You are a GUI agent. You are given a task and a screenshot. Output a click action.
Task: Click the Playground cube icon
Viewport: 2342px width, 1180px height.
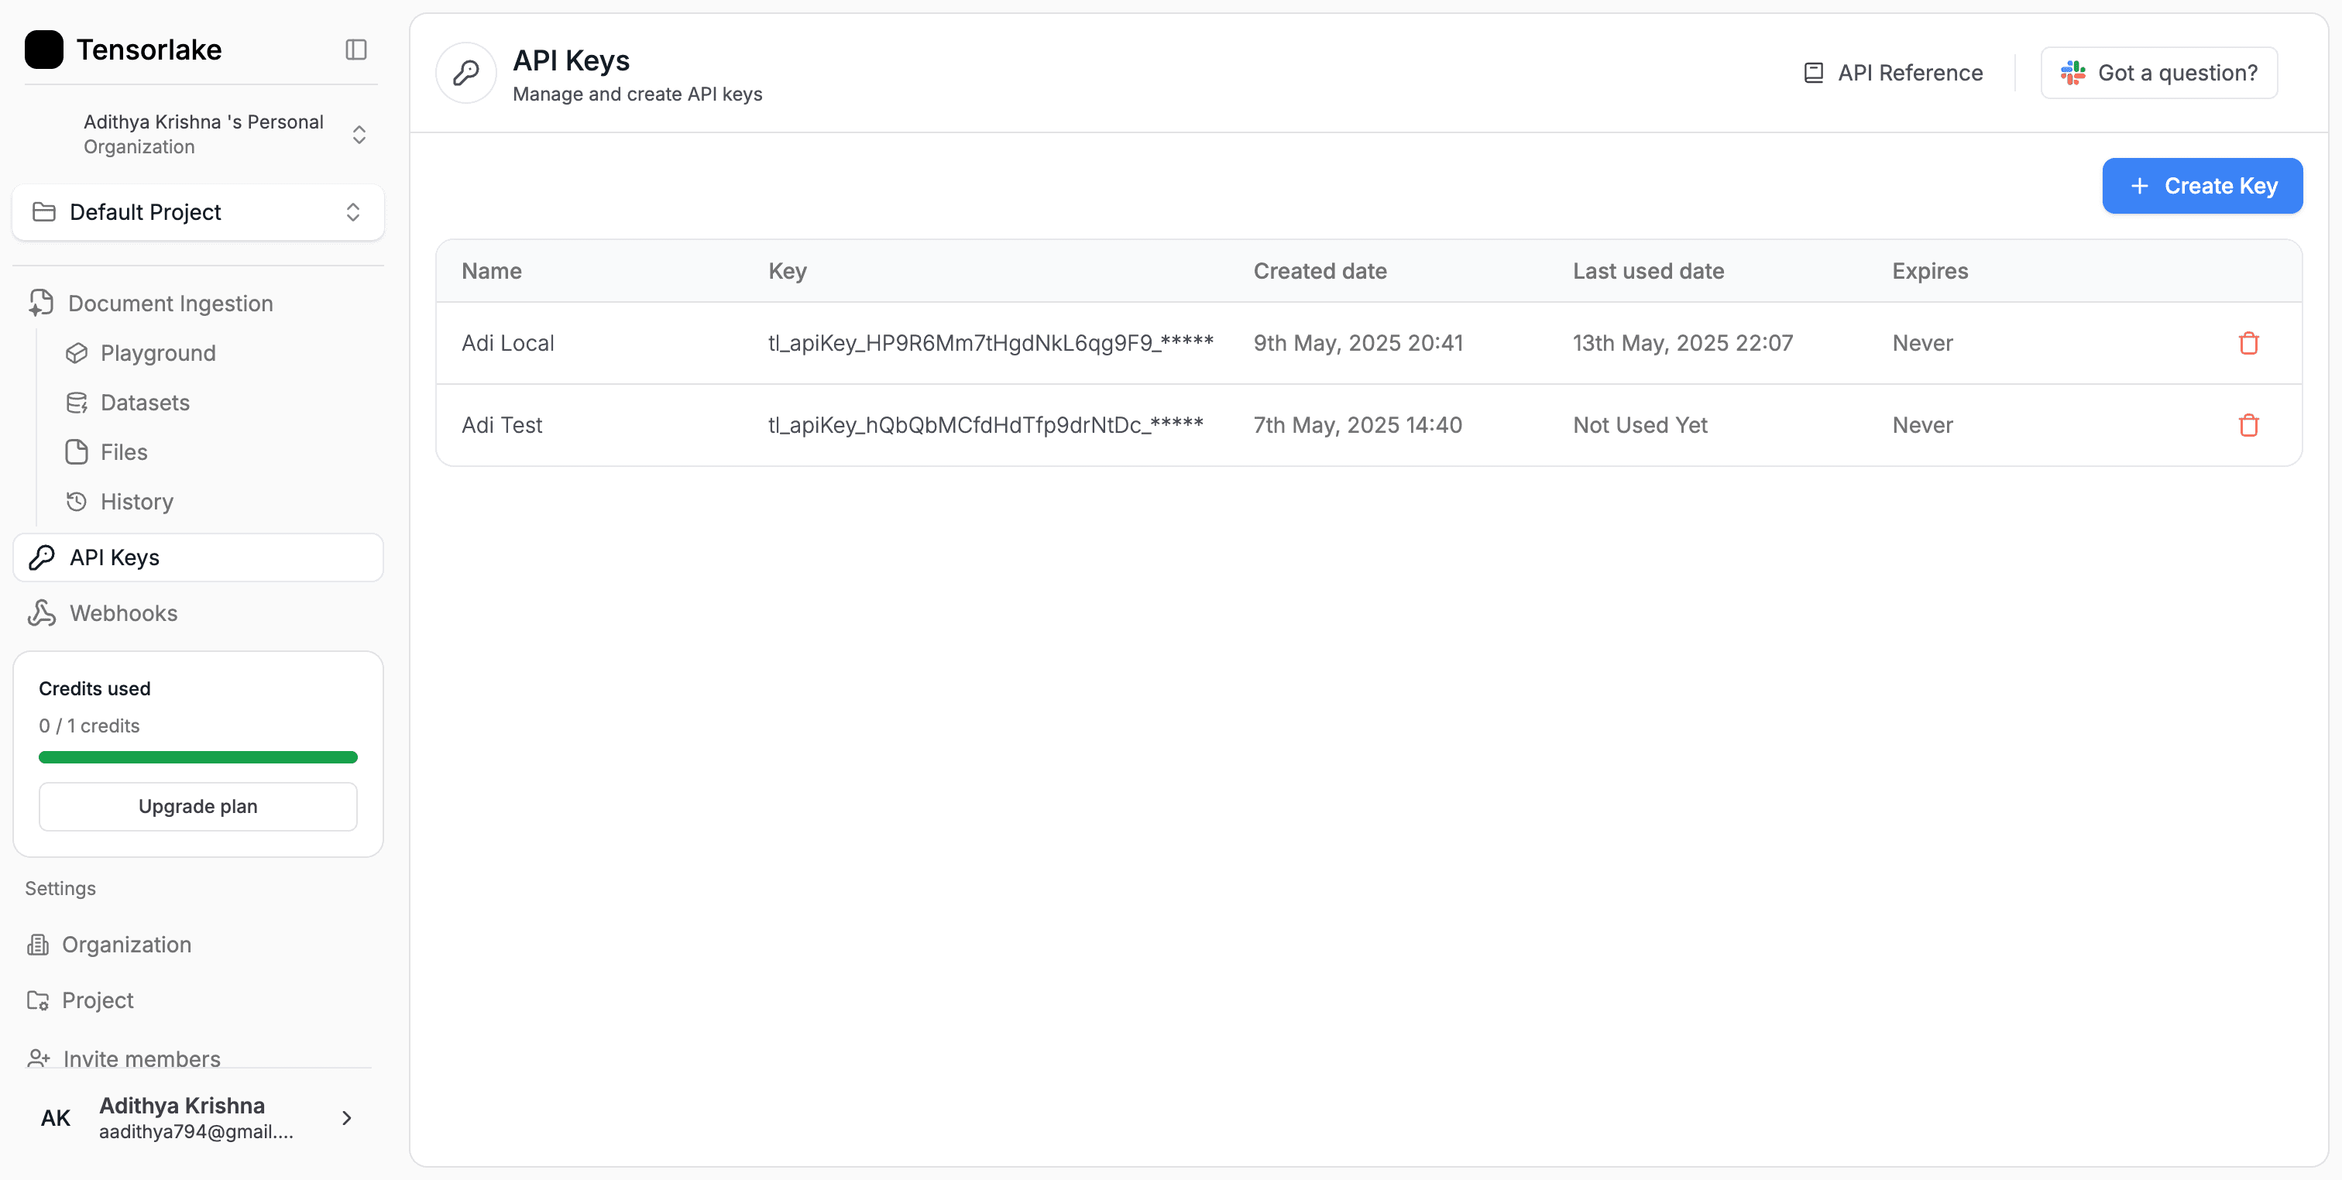click(x=77, y=353)
